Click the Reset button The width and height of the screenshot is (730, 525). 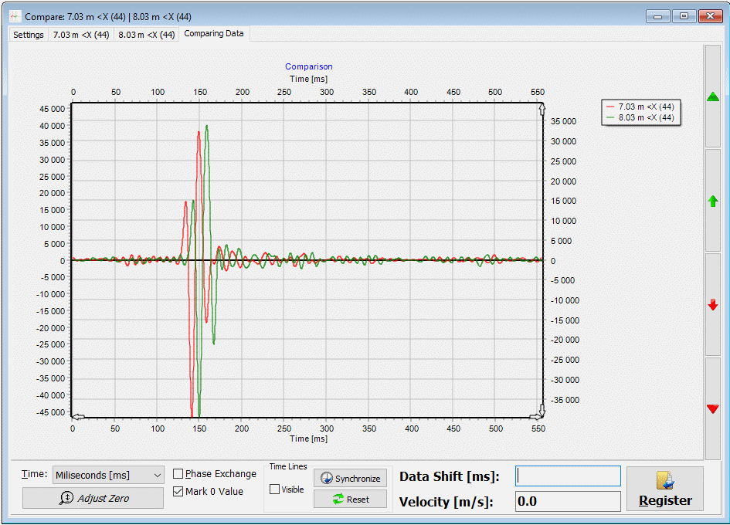[350, 500]
